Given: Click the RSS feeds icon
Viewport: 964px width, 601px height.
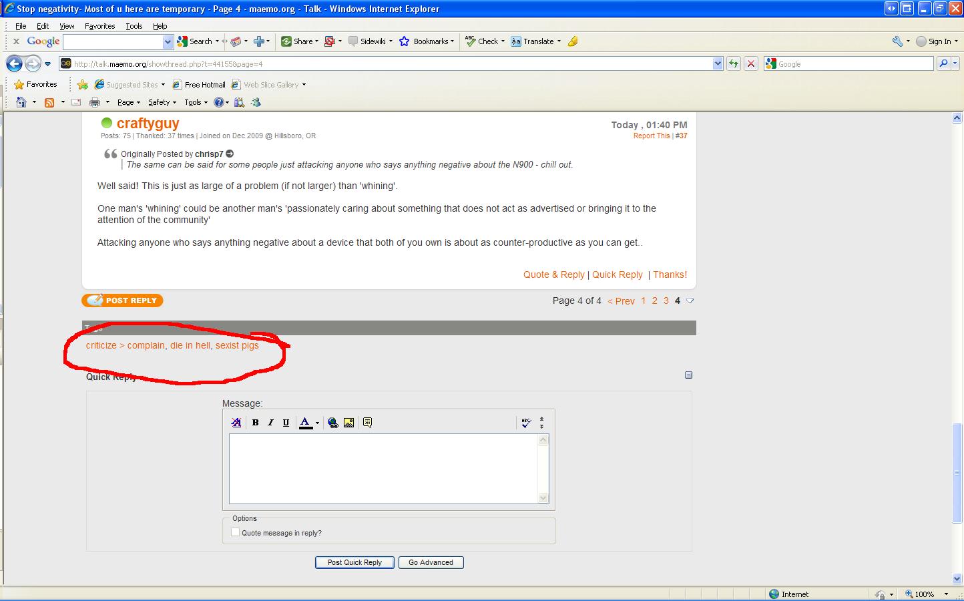Looking at the screenshot, I should [x=49, y=102].
